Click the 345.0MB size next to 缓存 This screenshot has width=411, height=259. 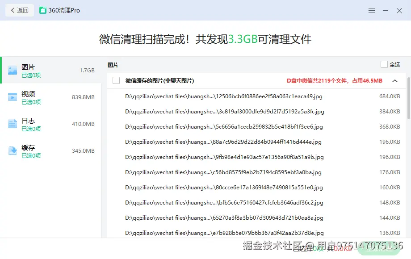point(83,151)
